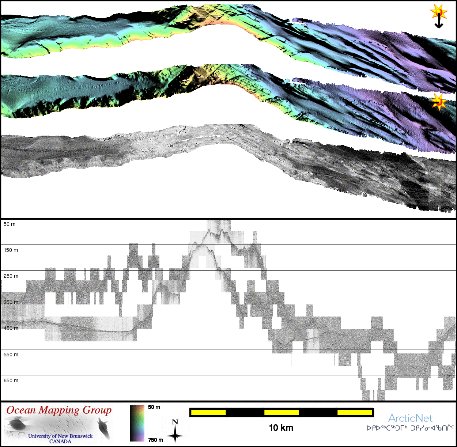This screenshot has height=447, width=457.
Task: Click the sun icon with leftward arrow
Action: point(438,102)
